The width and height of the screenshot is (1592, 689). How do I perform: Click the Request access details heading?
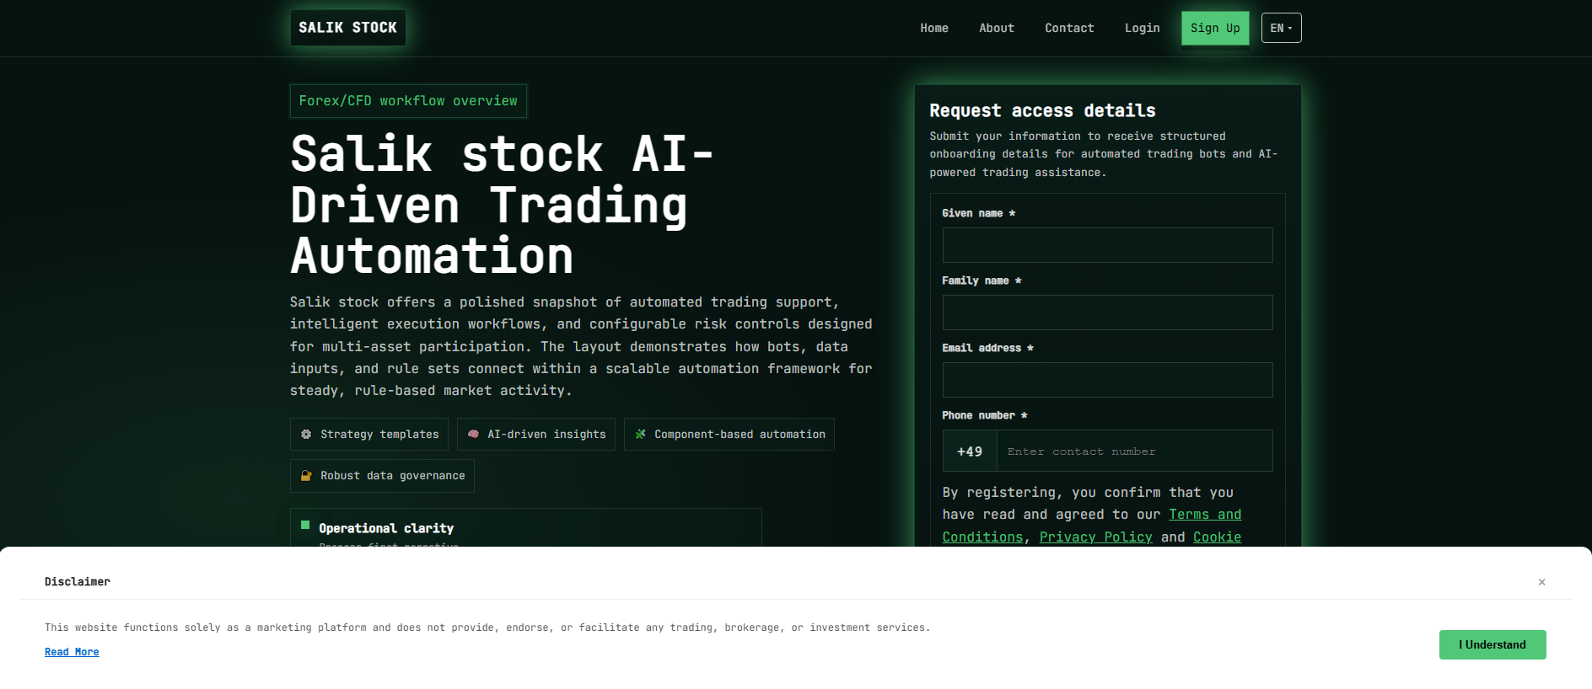click(1042, 110)
